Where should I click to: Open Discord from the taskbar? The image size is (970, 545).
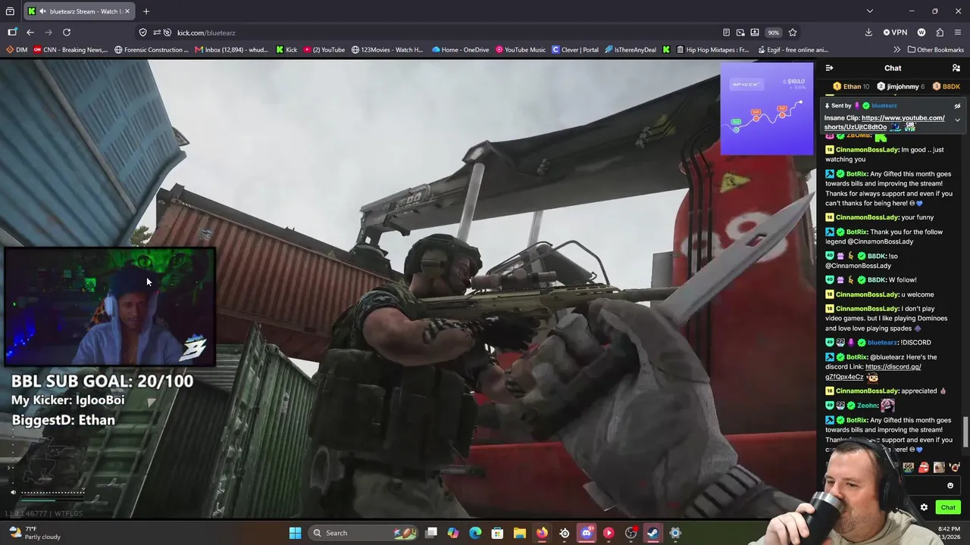(586, 533)
